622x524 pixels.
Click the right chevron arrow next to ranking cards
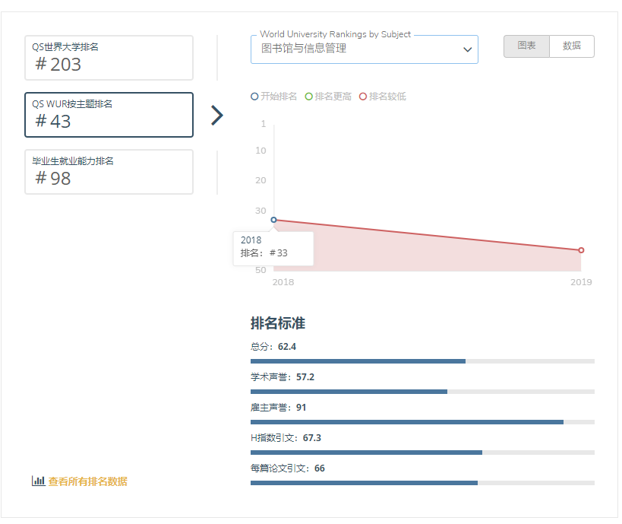[x=217, y=115]
